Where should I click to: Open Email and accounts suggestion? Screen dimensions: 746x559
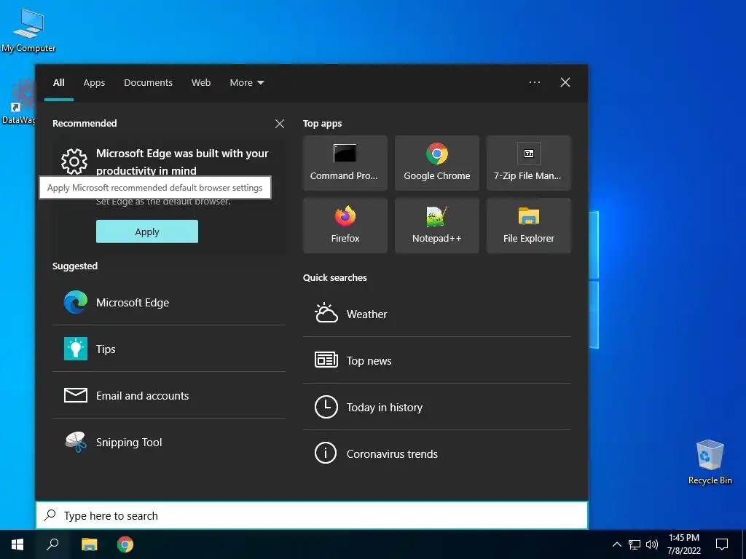(x=169, y=395)
